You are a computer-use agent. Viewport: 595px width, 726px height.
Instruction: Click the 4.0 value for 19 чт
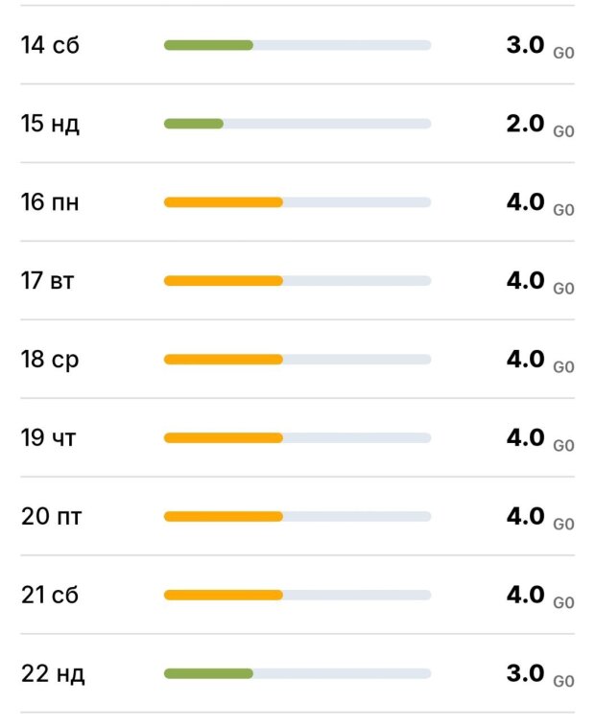coord(525,438)
